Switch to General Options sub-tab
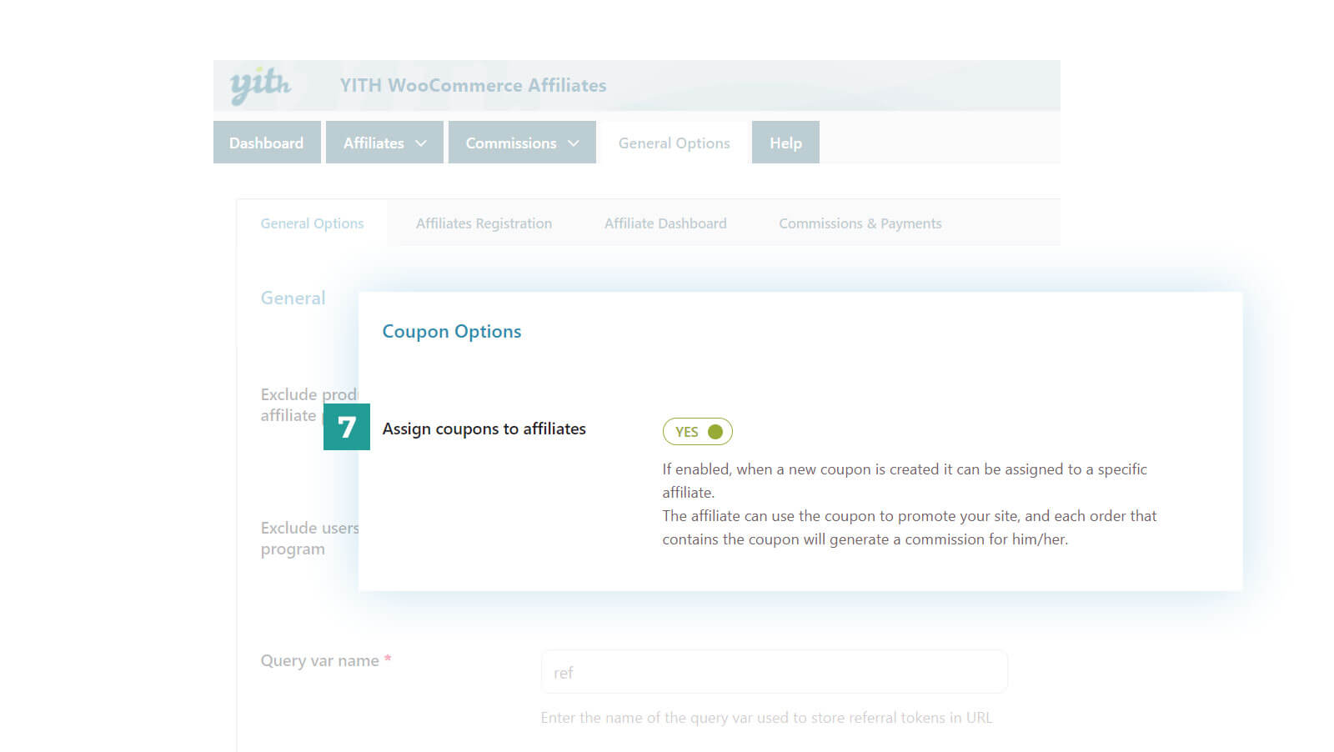 312,223
